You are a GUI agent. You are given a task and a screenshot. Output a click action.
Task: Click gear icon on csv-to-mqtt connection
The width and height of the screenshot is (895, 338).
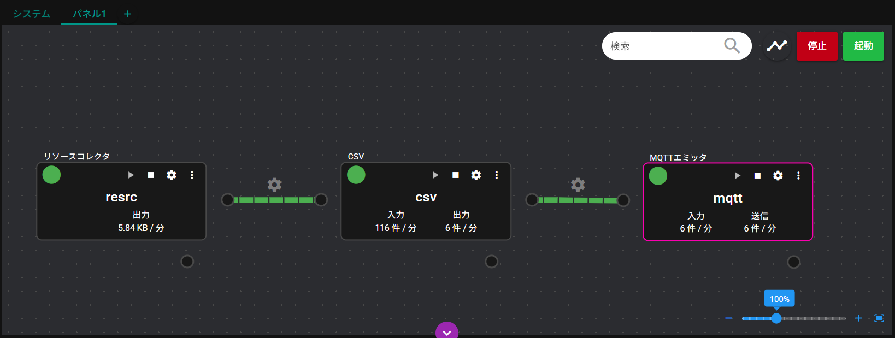tap(578, 185)
